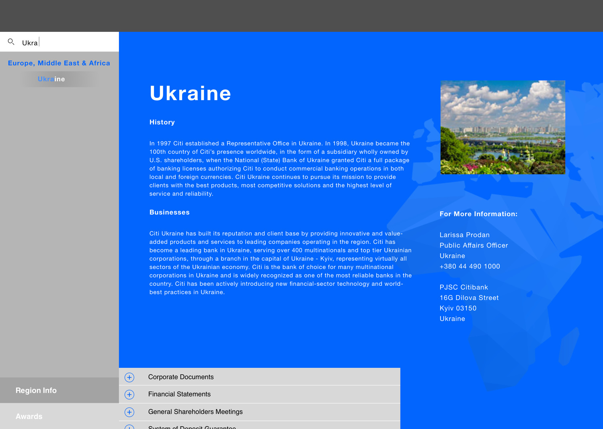Click contact name Larissa Prodan
603x429 pixels.
click(465, 235)
